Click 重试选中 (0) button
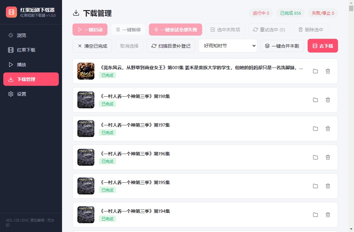This screenshot has height=232, width=354. [x=269, y=30]
